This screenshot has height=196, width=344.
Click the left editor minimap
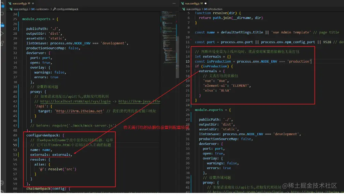pyautogui.click(x=169, y=37)
